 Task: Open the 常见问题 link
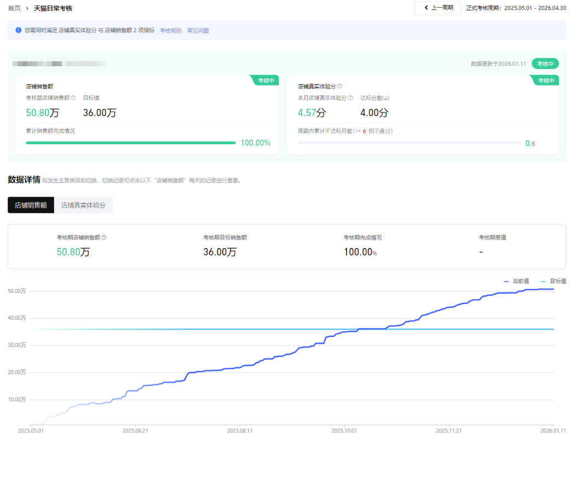[198, 31]
